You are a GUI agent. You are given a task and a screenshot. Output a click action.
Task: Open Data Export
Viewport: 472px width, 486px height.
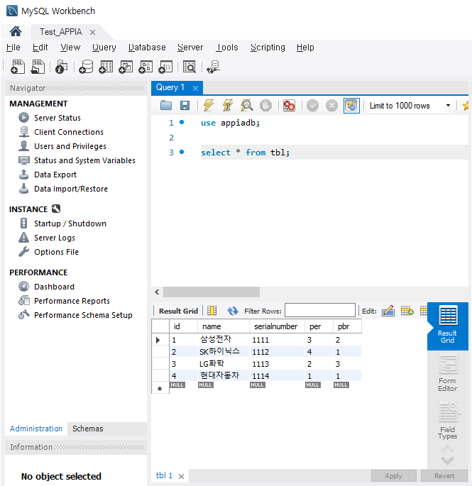click(x=55, y=175)
